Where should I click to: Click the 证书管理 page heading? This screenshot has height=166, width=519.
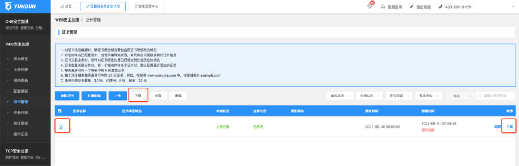[69, 32]
